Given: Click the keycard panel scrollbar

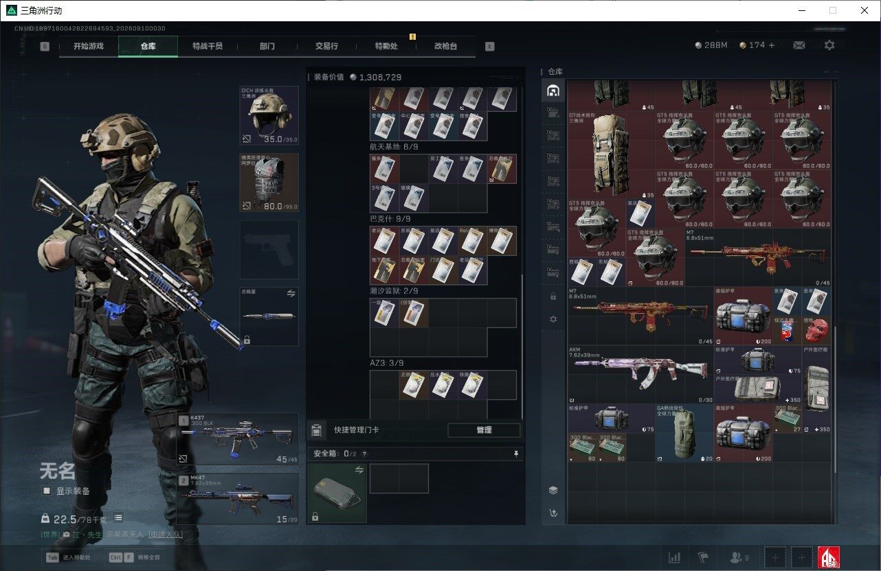Looking at the screenshot, I should click(522, 347).
